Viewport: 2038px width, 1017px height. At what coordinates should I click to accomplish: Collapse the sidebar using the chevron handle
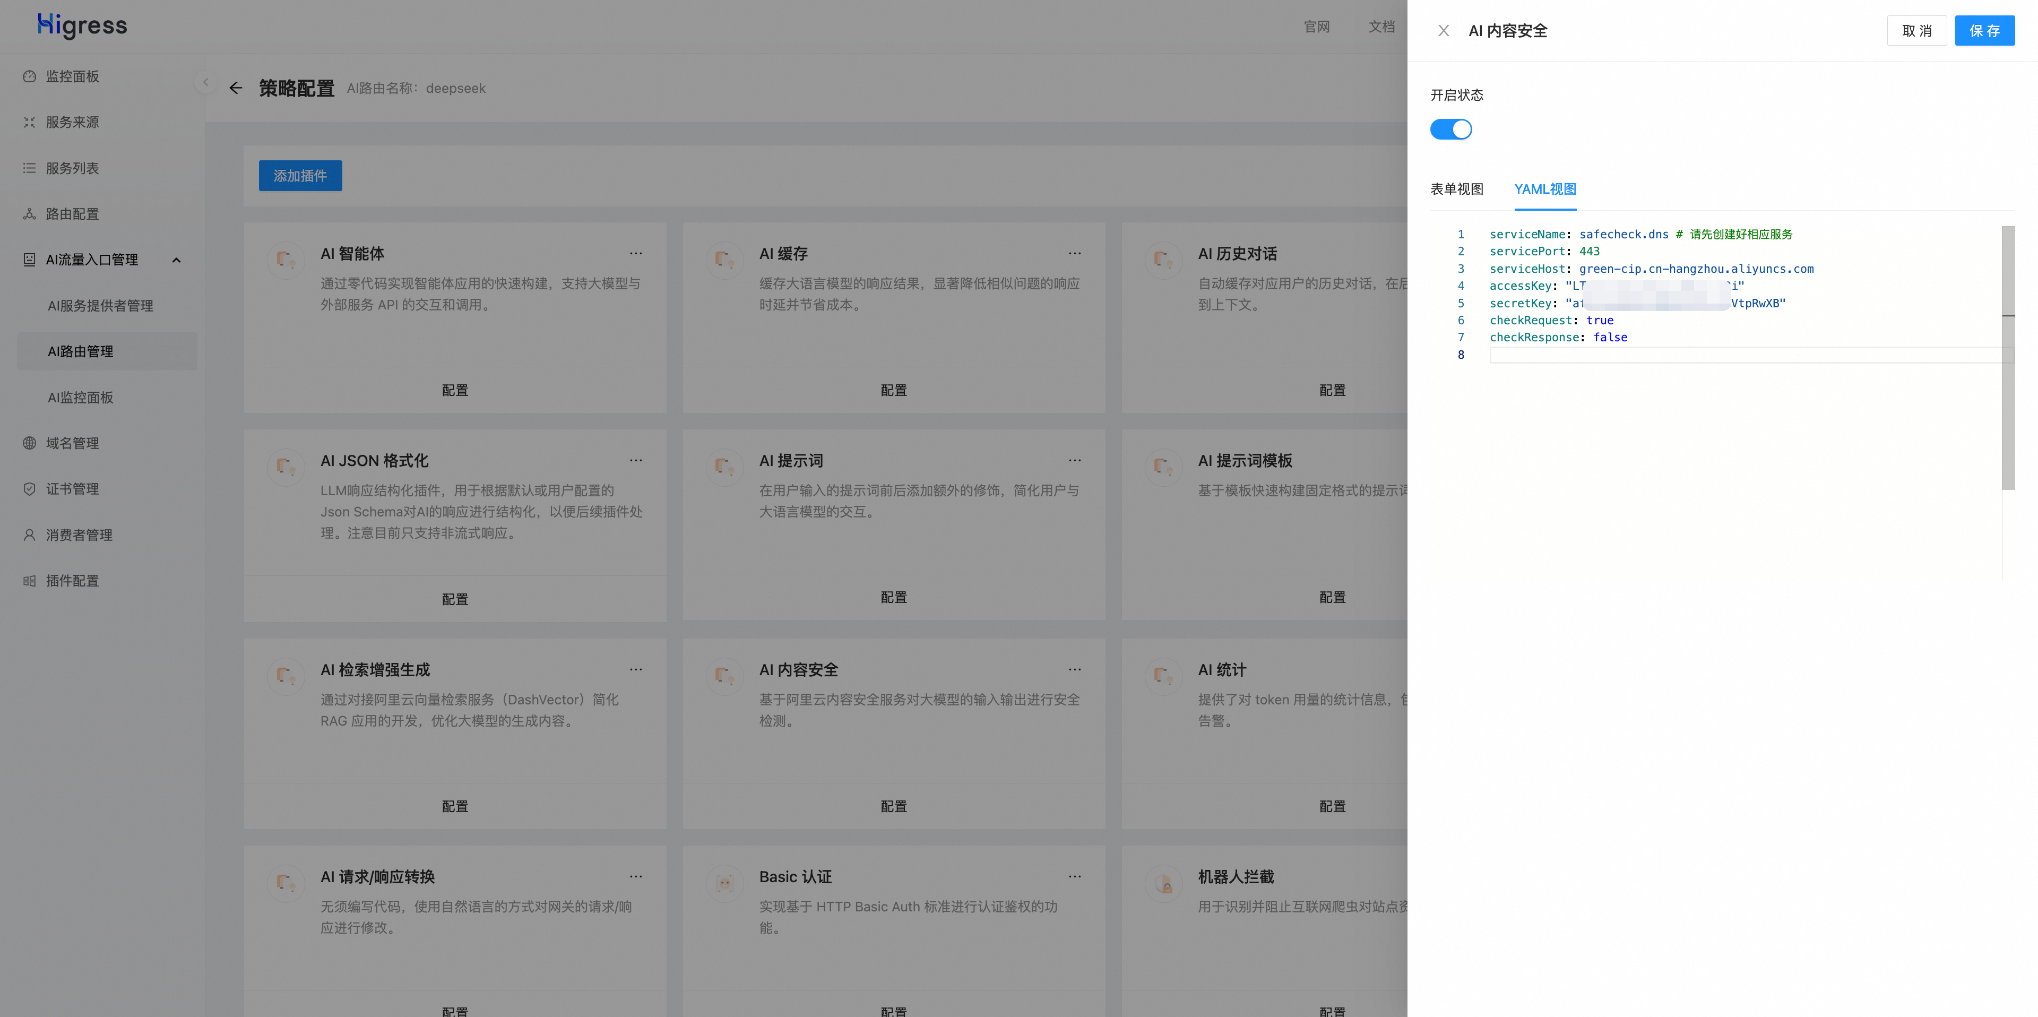pos(206,82)
